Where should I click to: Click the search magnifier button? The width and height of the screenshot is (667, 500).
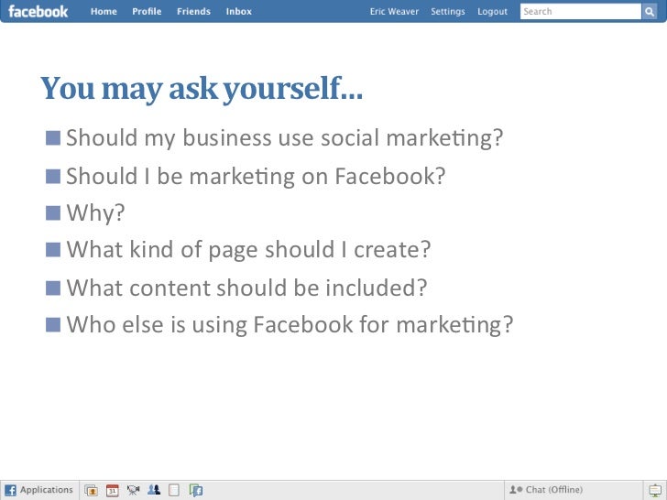pos(649,12)
